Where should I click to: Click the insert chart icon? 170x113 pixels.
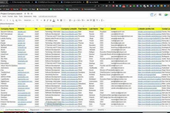coord(94,20)
